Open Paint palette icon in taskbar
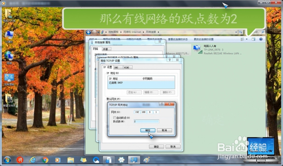Screen dimensions: 283x166 147,160
